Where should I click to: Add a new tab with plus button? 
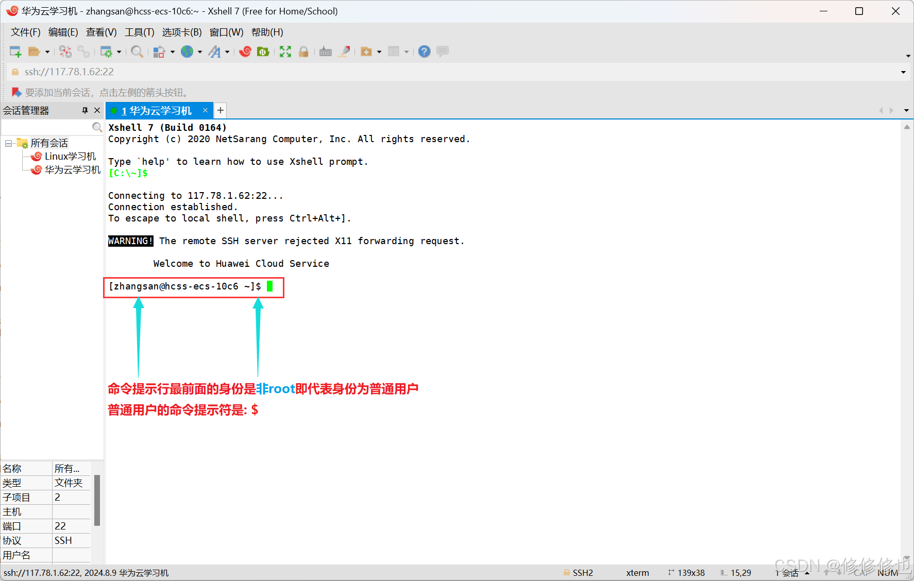221,110
